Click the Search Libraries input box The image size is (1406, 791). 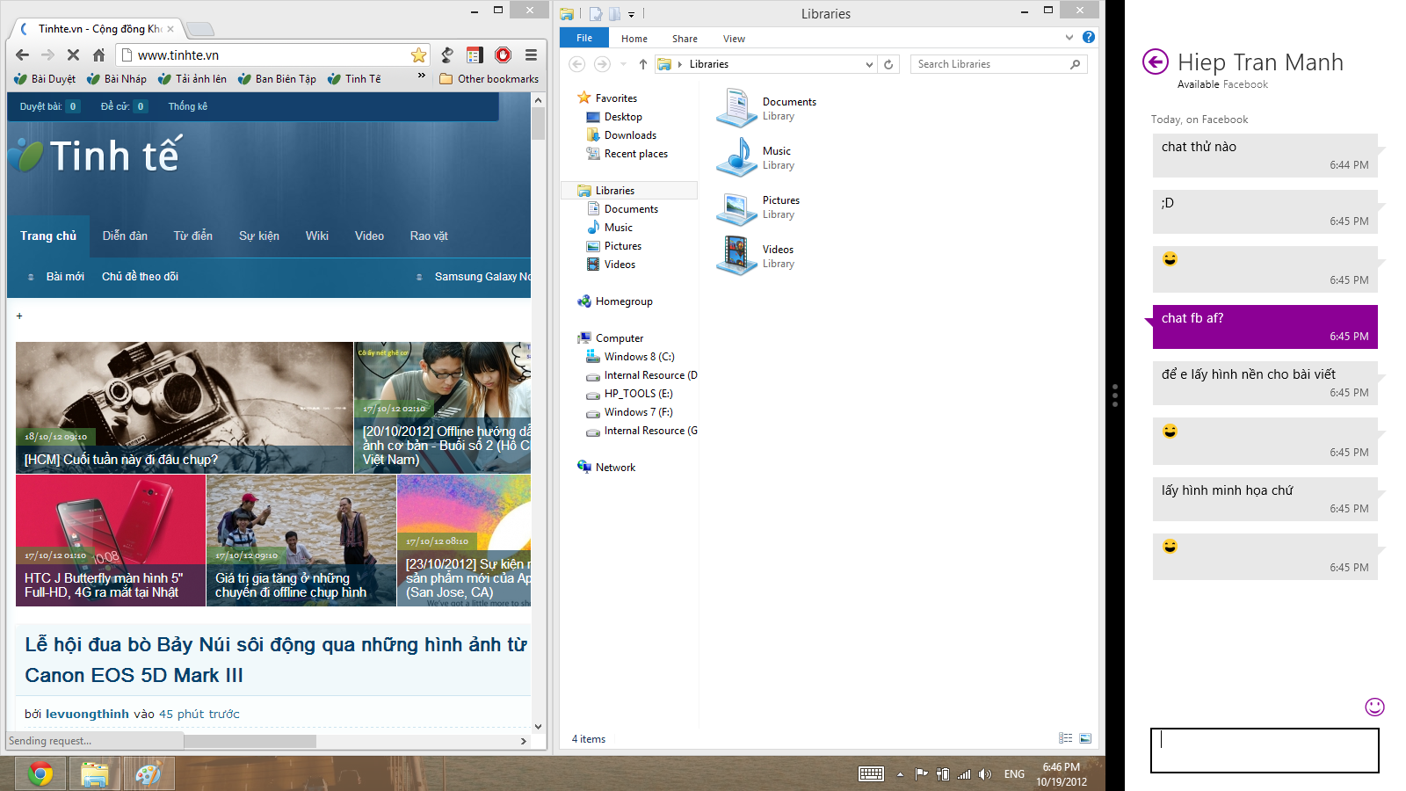pos(998,64)
